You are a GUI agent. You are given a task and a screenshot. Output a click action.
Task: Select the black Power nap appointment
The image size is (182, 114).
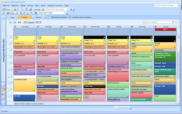94,86
